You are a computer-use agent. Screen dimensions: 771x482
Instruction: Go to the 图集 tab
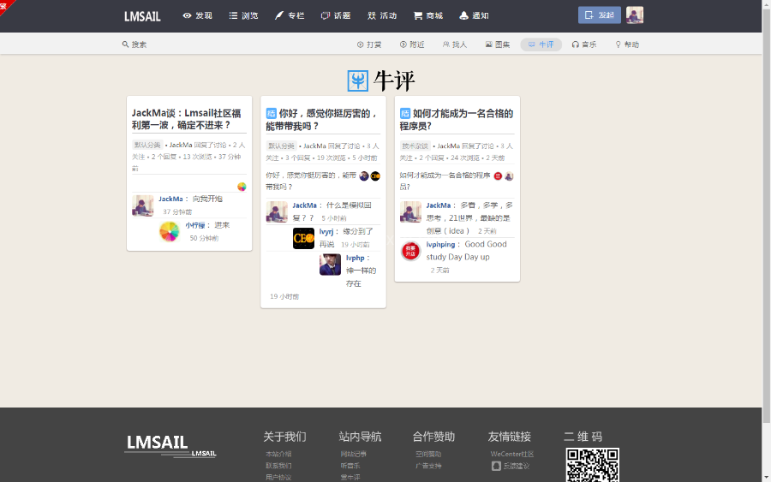[x=498, y=45]
